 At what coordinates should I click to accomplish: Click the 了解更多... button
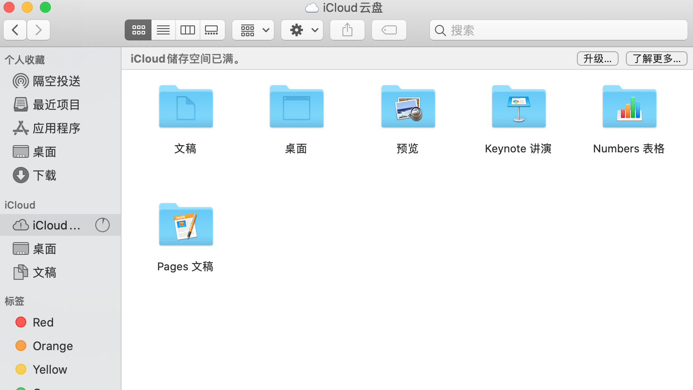point(656,58)
